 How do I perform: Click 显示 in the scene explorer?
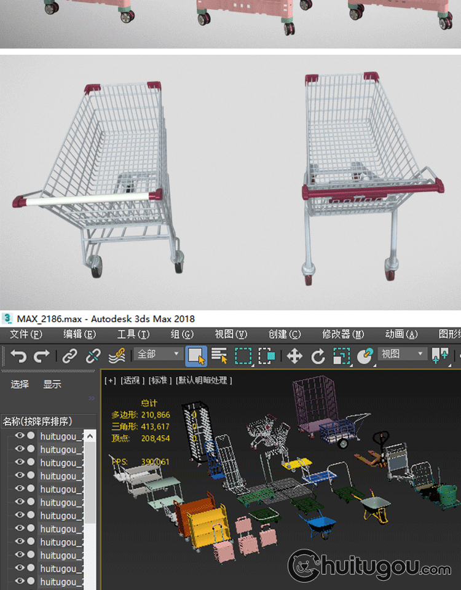tap(52, 384)
